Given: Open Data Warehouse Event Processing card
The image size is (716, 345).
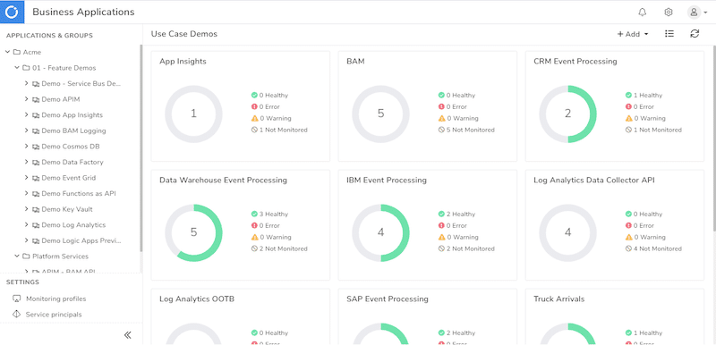Looking at the screenshot, I should (x=223, y=180).
